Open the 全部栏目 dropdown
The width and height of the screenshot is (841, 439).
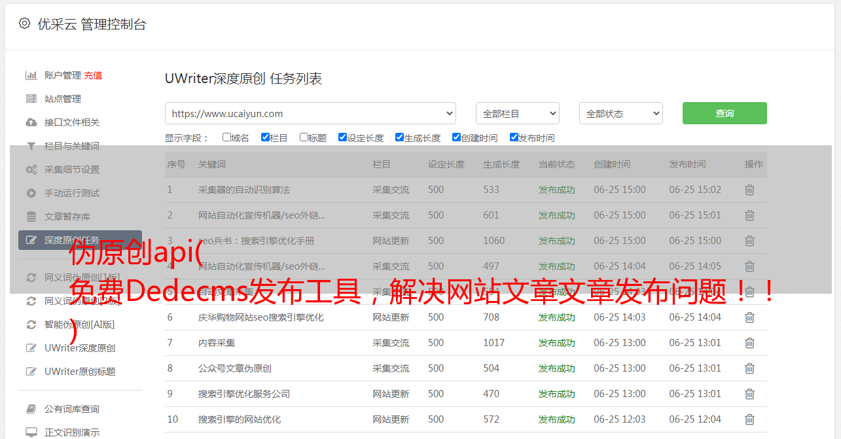pyautogui.click(x=518, y=113)
